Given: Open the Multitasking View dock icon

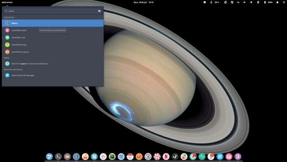Looking at the screenshot, I should 49,157.
